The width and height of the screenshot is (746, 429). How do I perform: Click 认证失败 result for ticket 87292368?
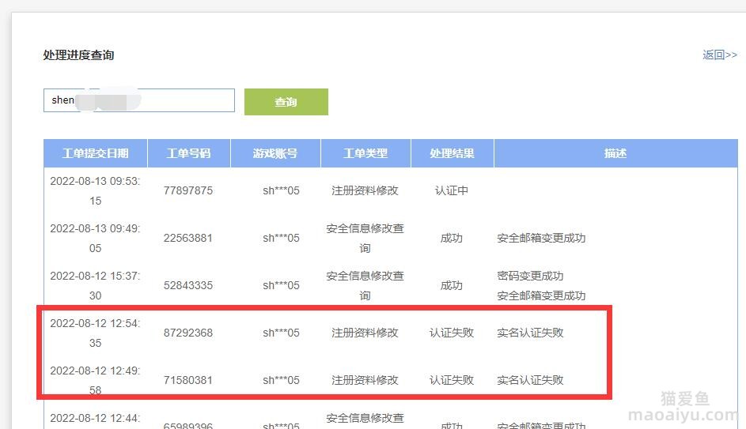[x=452, y=333]
